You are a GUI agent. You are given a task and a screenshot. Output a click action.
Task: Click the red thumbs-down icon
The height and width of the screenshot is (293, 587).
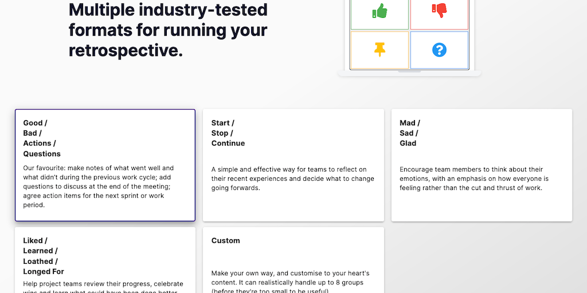click(x=439, y=10)
